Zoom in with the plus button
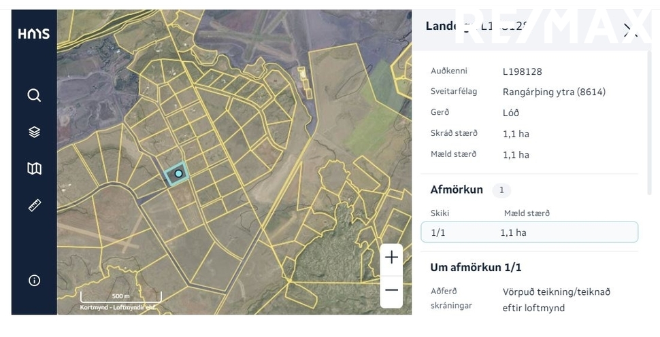Image resolution: width=660 pixels, height=337 pixels. tap(391, 257)
